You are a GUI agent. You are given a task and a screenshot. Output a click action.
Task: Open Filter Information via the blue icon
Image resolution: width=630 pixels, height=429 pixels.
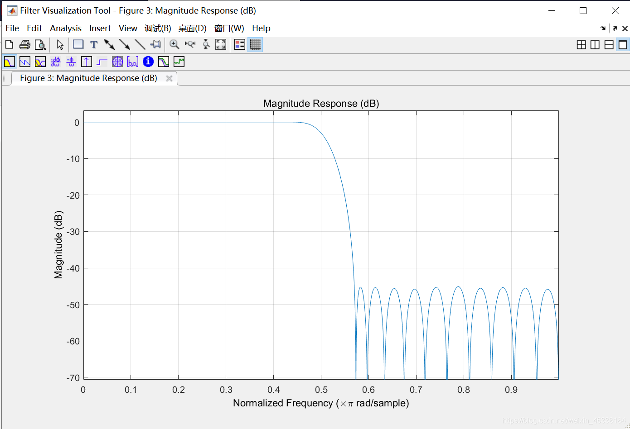(x=148, y=62)
